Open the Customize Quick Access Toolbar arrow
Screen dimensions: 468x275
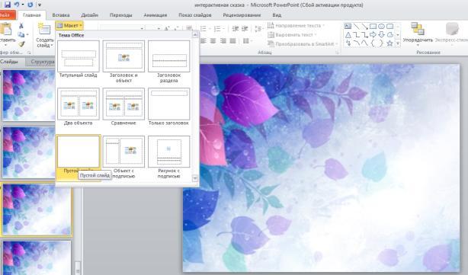40,5
